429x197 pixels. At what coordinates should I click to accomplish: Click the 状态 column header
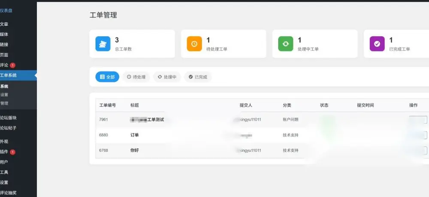324,105
